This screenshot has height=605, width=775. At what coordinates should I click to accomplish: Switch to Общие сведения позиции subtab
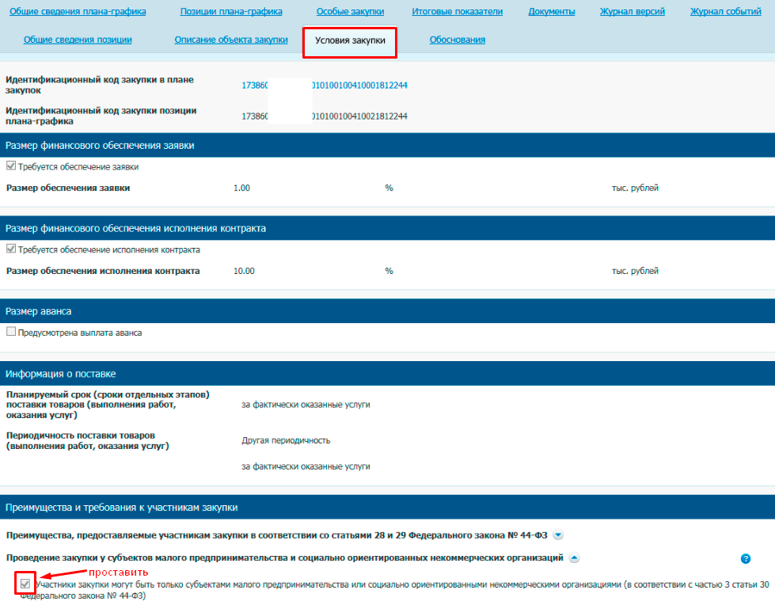(78, 40)
